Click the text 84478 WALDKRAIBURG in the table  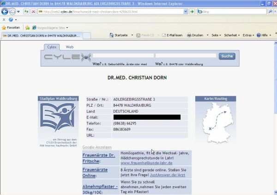[132, 105]
